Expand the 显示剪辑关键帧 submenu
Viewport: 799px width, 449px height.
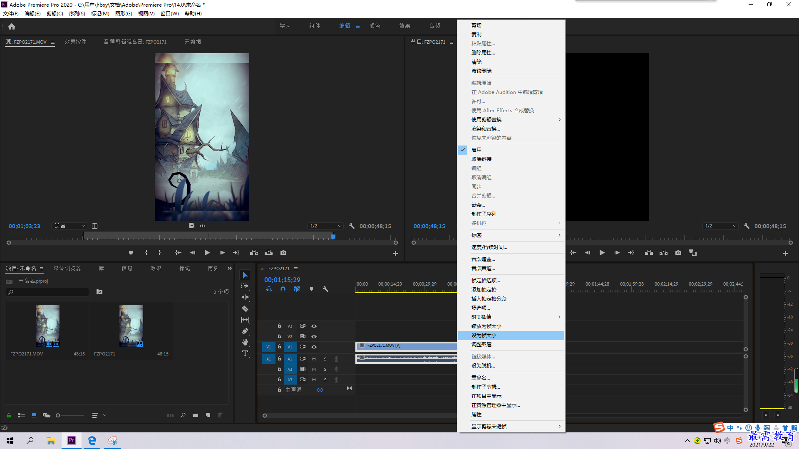click(x=511, y=427)
